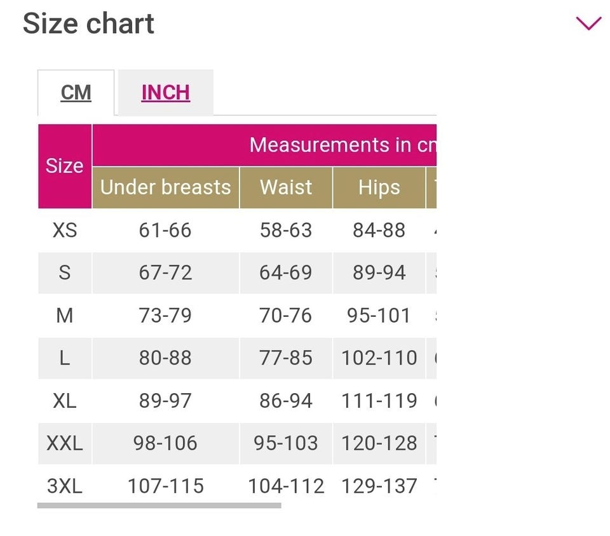Click the Size chart heading

pos(88,24)
